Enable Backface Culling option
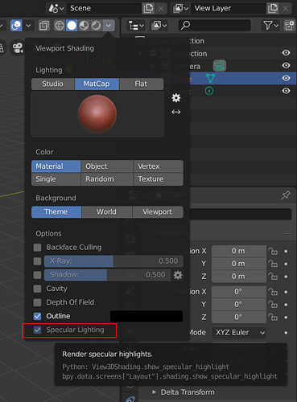 (38, 248)
